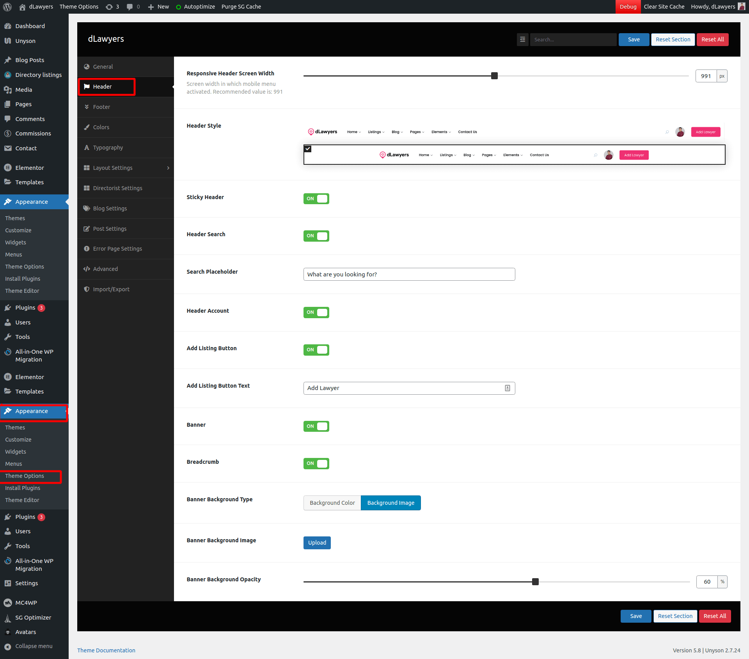The height and width of the screenshot is (659, 749).
Task: Expand the Layout Settings submenu arrow
Action: [x=168, y=168]
